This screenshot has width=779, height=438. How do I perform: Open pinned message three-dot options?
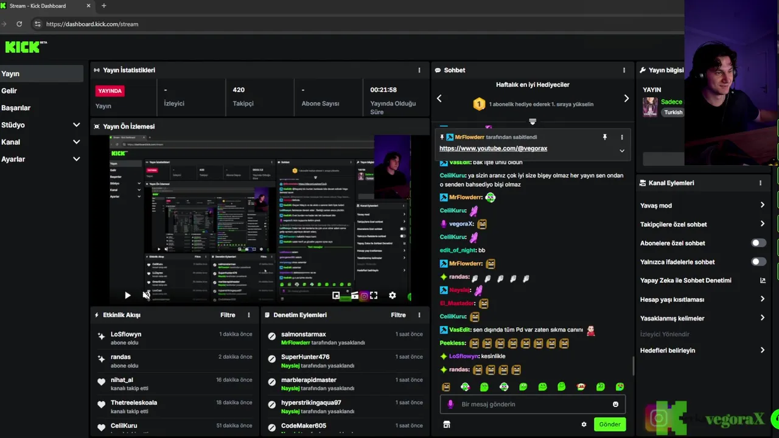tap(621, 137)
